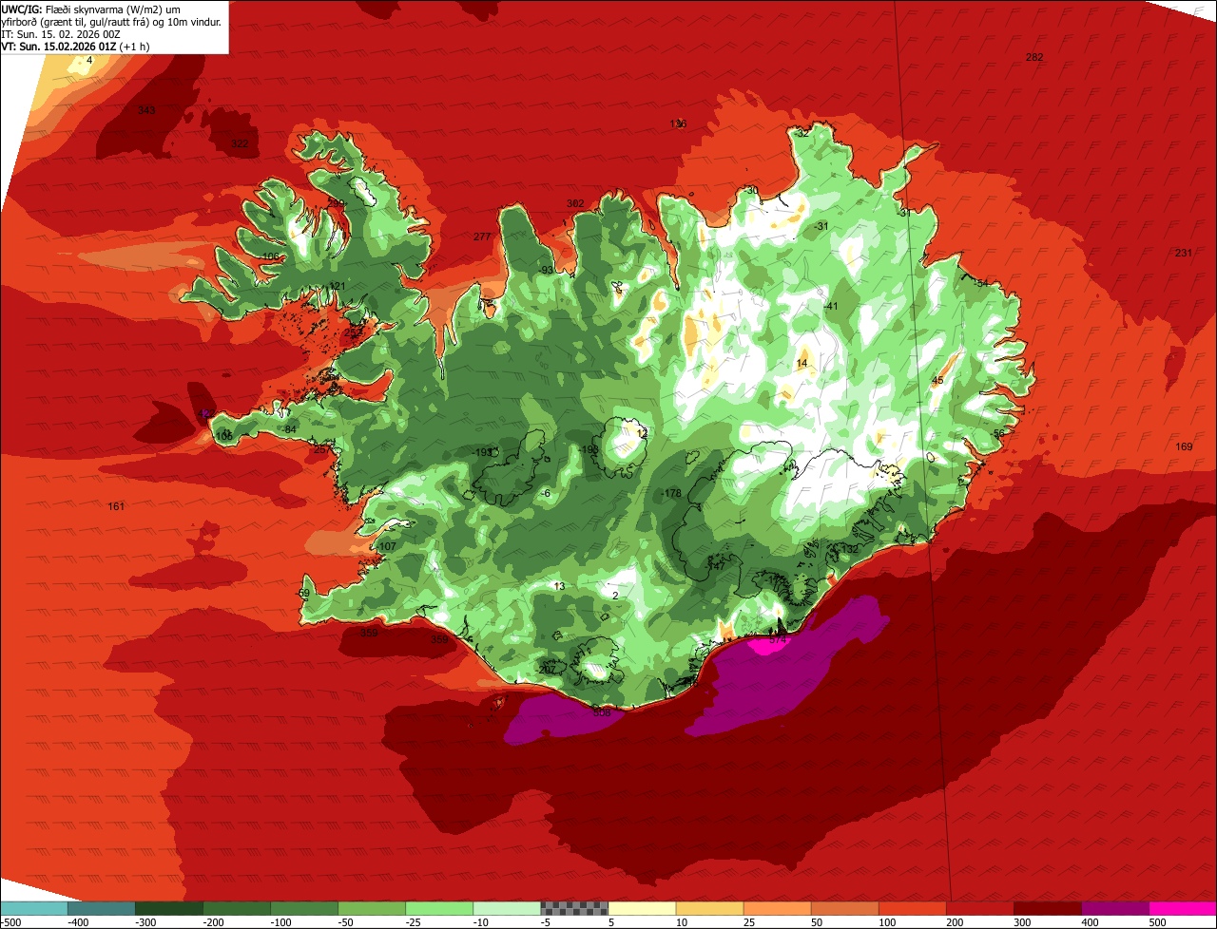1217x929 pixels.
Task: Click the pale green swatch between -10 and -5
Action: (506, 908)
